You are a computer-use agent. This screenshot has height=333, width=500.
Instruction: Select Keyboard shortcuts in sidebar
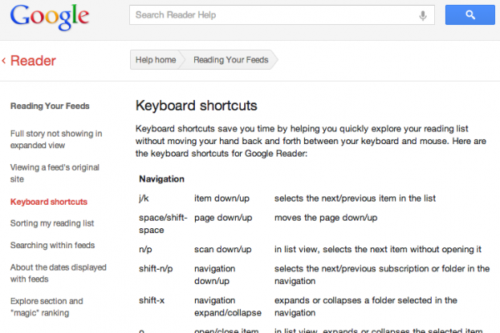49,201
